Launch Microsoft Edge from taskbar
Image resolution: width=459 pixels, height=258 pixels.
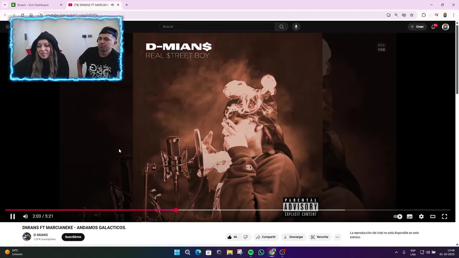tap(198, 252)
